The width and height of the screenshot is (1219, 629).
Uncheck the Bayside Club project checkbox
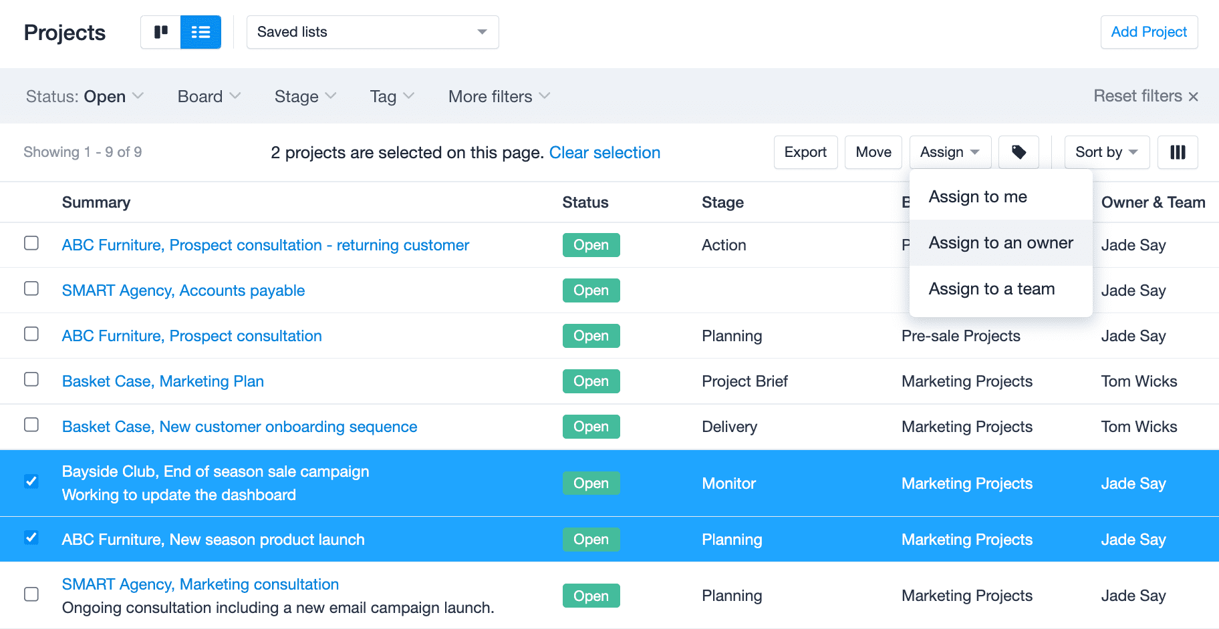coord(31,481)
